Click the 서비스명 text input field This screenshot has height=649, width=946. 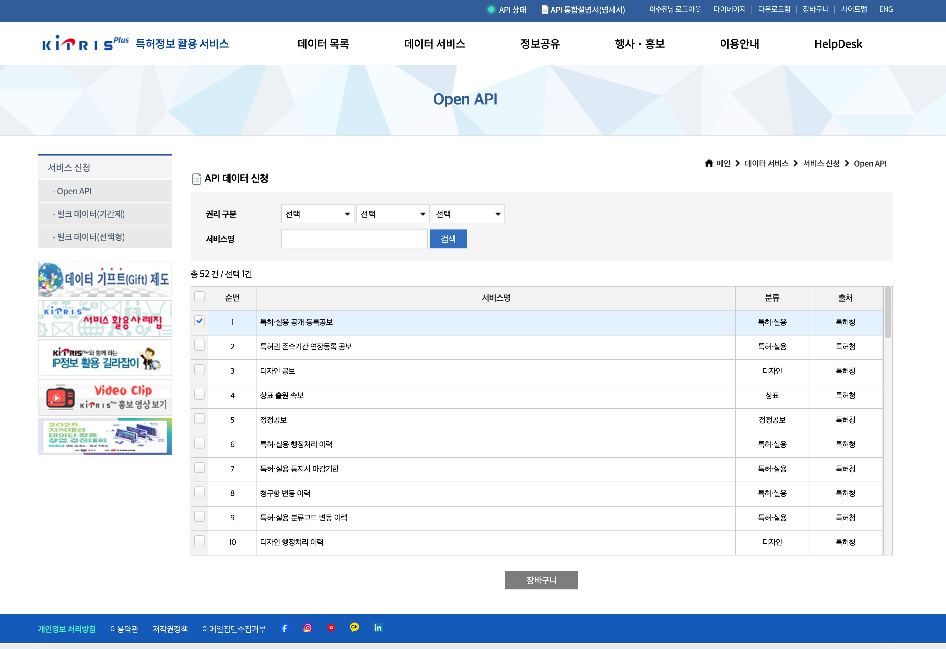(354, 239)
